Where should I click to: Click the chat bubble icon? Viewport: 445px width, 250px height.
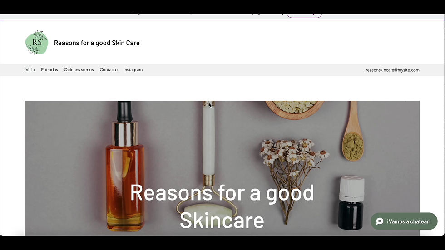tap(380, 221)
